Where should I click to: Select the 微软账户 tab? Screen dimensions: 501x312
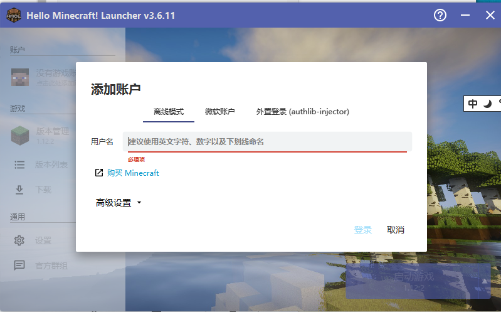click(x=220, y=112)
